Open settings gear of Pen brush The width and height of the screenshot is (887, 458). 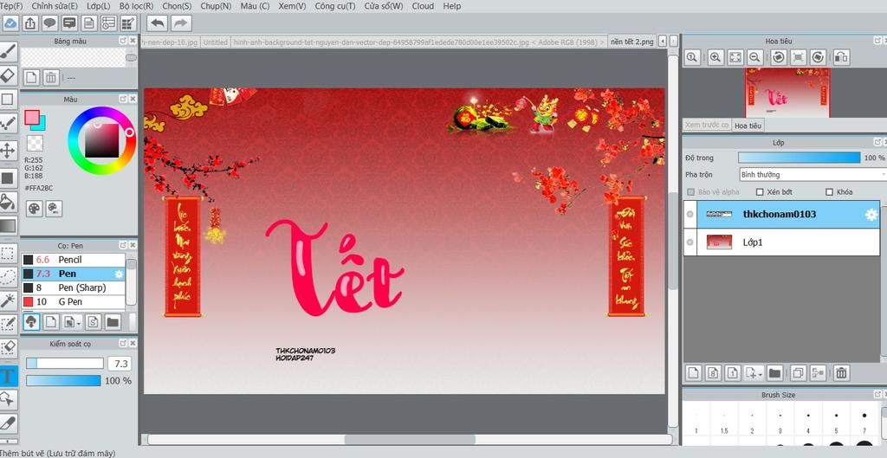[119, 274]
